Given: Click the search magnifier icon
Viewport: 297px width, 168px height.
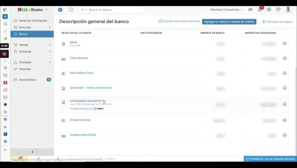Looking at the screenshot, I should 83,10.
